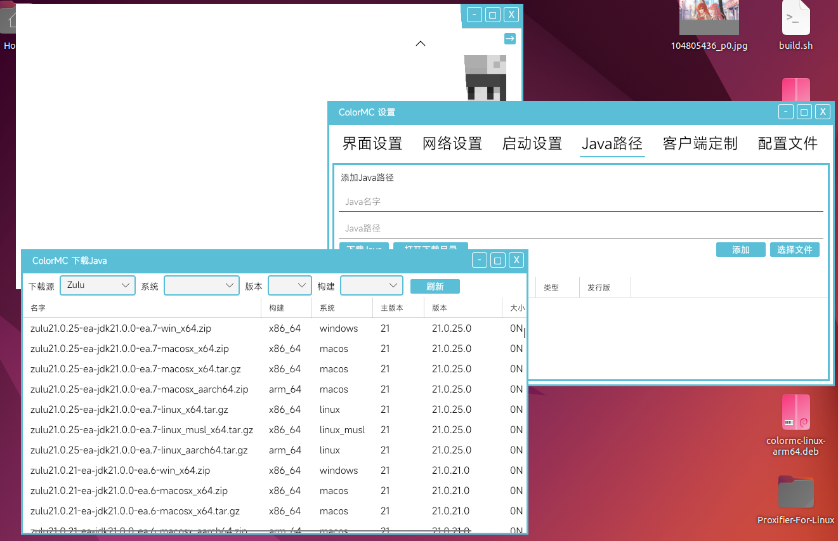
Task: Open the 系统 dropdown in download window
Action: (201, 285)
